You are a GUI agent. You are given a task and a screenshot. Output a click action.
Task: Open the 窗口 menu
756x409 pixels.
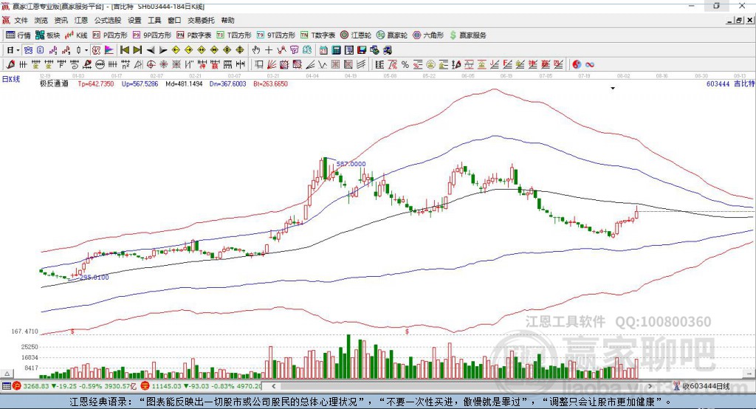(174, 20)
